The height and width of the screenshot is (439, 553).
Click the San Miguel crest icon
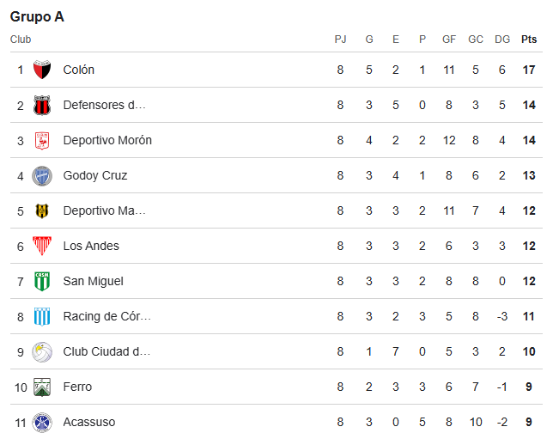pyautogui.click(x=42, y=281)
